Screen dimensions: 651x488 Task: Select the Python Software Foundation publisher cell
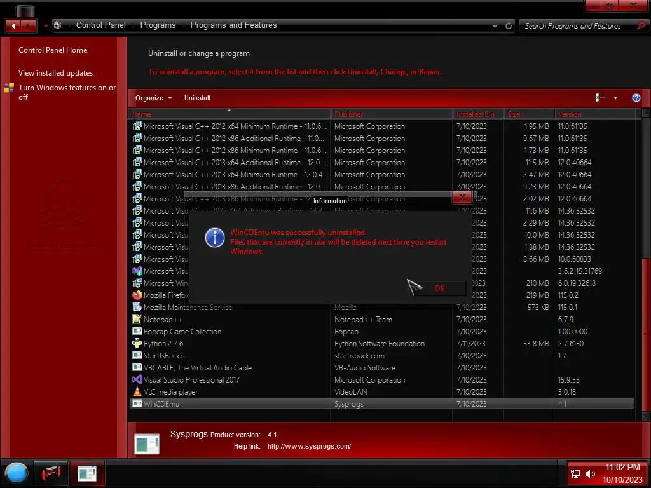click(380, 344)
